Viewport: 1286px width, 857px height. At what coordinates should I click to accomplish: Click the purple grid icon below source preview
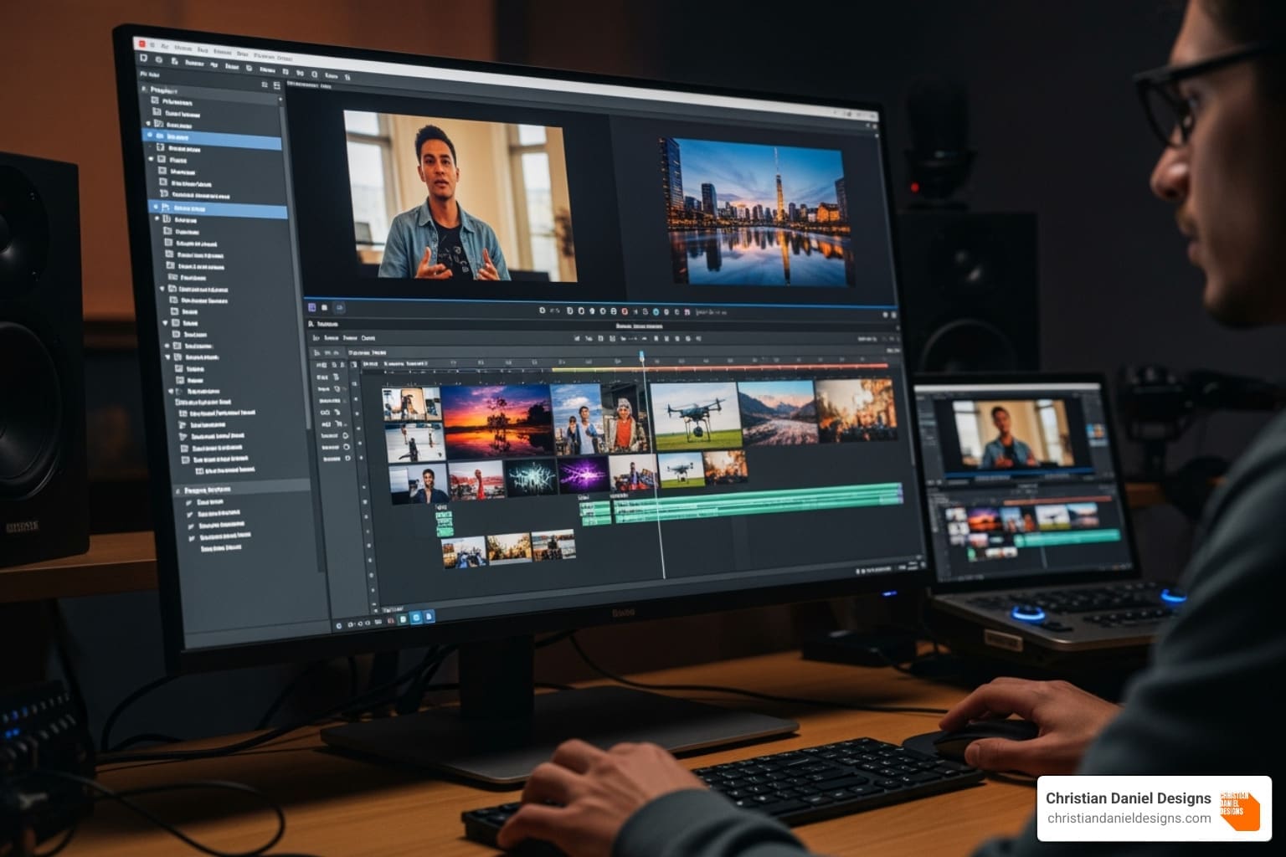(311, 307)
